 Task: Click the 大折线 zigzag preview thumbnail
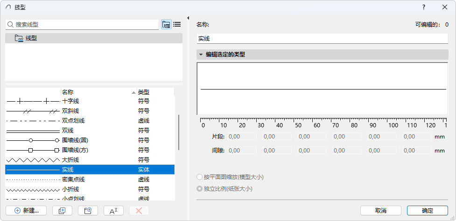(33, 160)
